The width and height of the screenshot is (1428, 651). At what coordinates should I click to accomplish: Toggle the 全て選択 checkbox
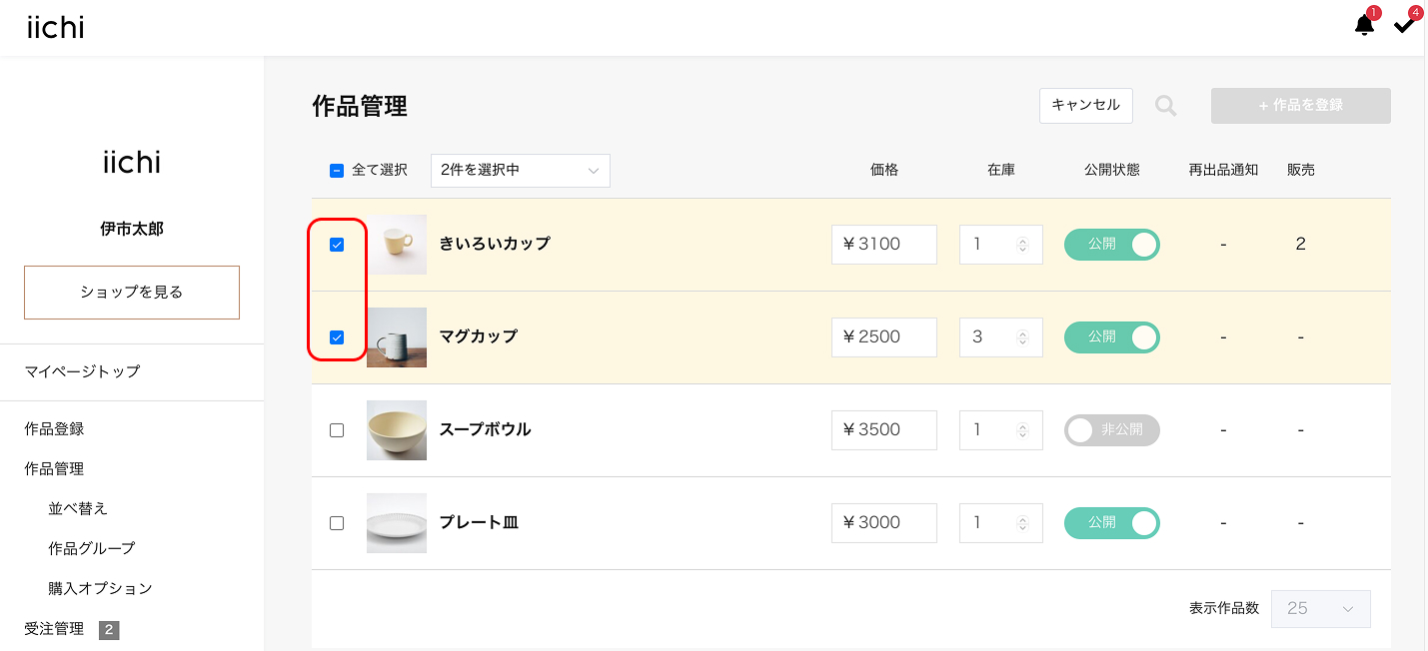pos(337,171)
